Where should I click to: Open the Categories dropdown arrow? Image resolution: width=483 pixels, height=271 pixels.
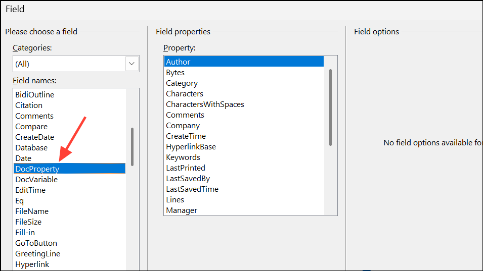tap(131, 64)
